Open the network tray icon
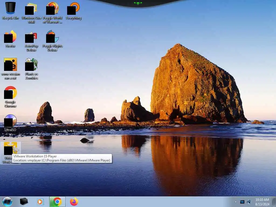This screenshot has height=207, width=276. (249, 202)
